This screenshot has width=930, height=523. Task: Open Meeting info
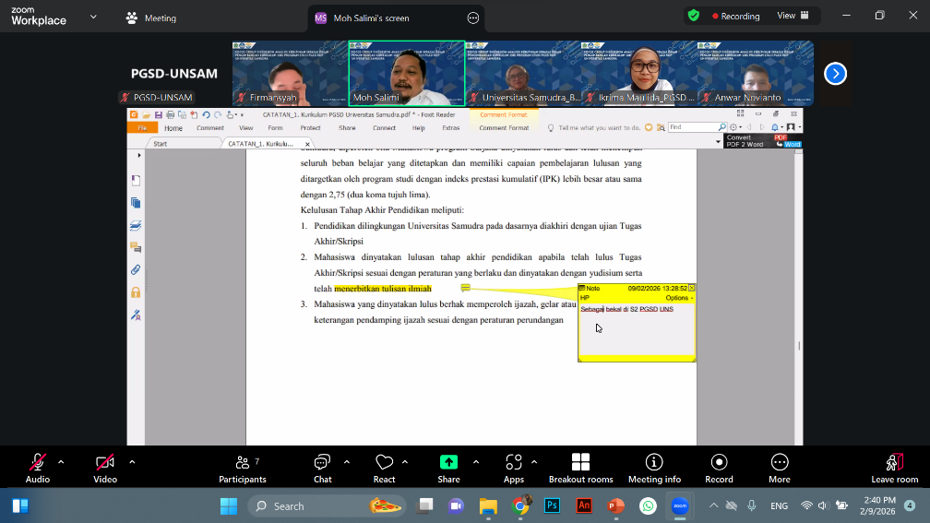coord(654,463)
